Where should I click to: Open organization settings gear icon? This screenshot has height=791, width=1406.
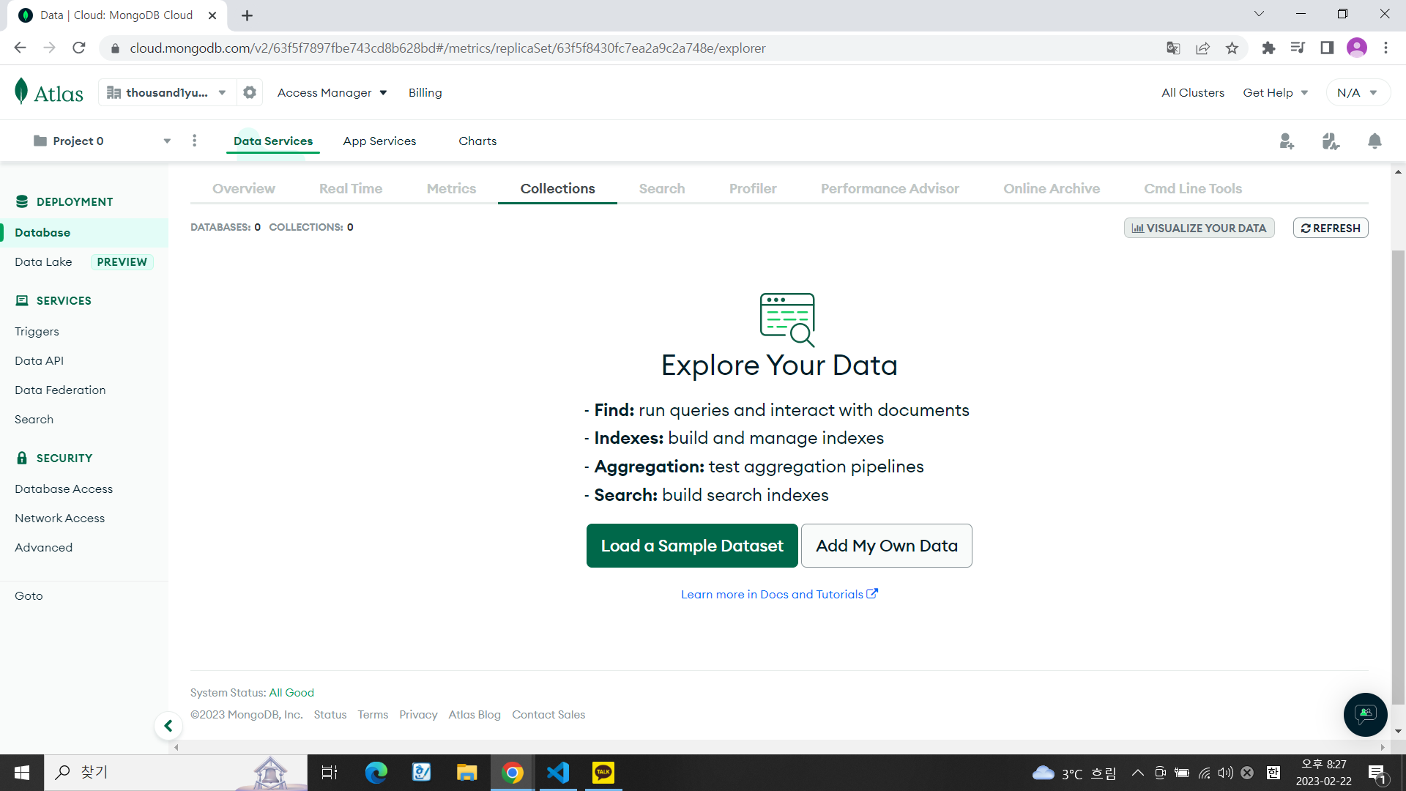click(x=250, y=92)
